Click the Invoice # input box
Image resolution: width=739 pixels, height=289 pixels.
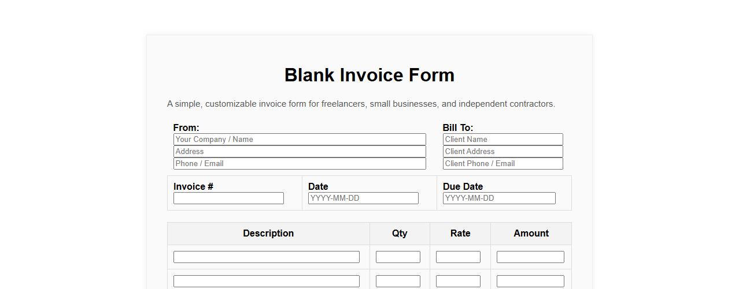tap(228, 198)
